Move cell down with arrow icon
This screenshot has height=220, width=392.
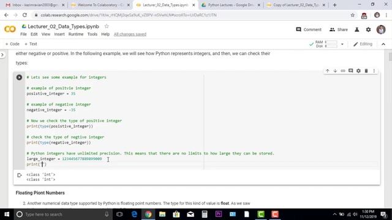pyautogui.click(x=335, y=71)
